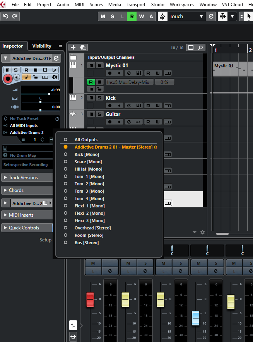Solo the Guitar track
The image size is (253, 342).
click(x=99, y=114)
